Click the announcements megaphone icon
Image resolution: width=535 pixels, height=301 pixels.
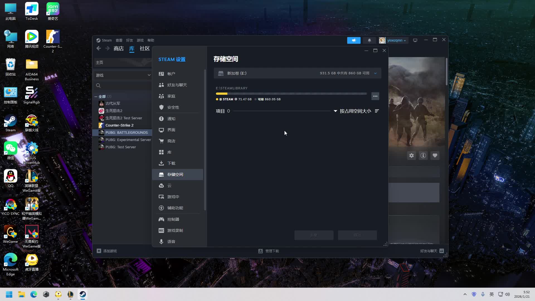pos(354,40)
